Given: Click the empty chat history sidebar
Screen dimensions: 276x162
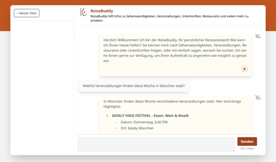Looking at the screenshot, I should tap(42, 87).
